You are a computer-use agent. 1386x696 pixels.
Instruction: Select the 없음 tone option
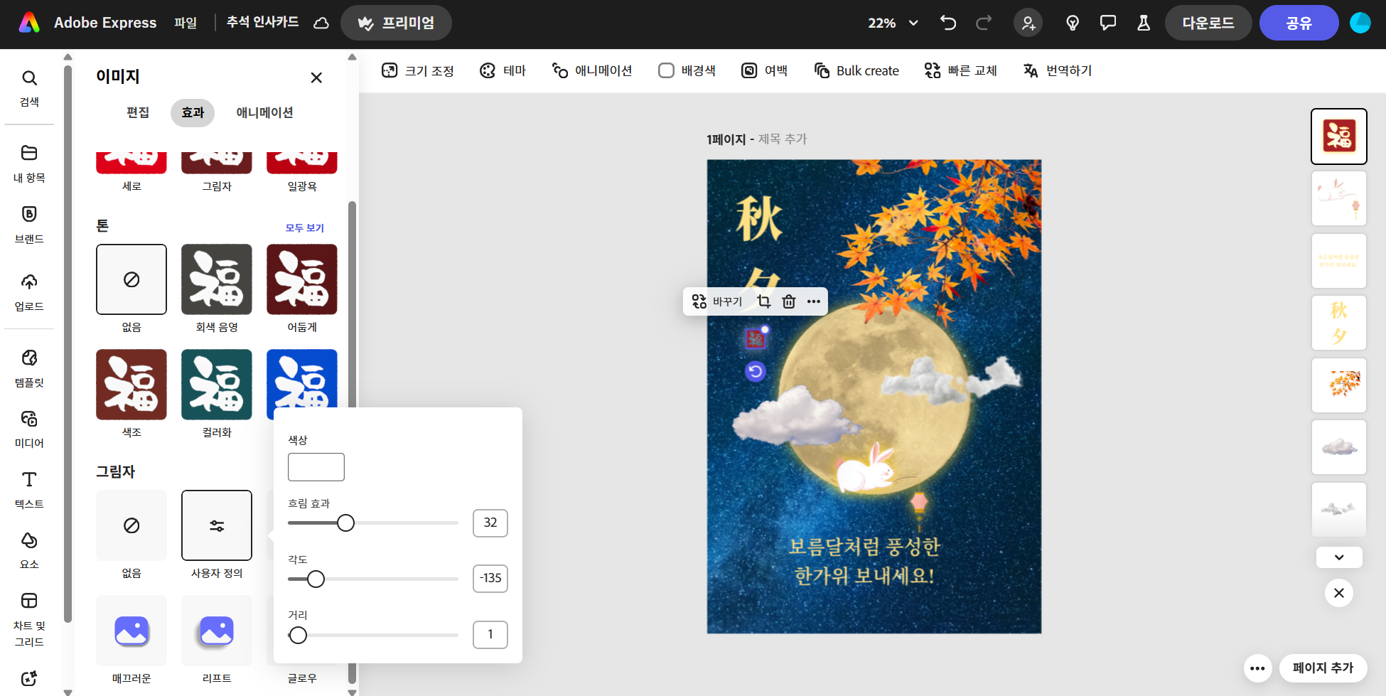pyautogui.click(x=131, y=279)
